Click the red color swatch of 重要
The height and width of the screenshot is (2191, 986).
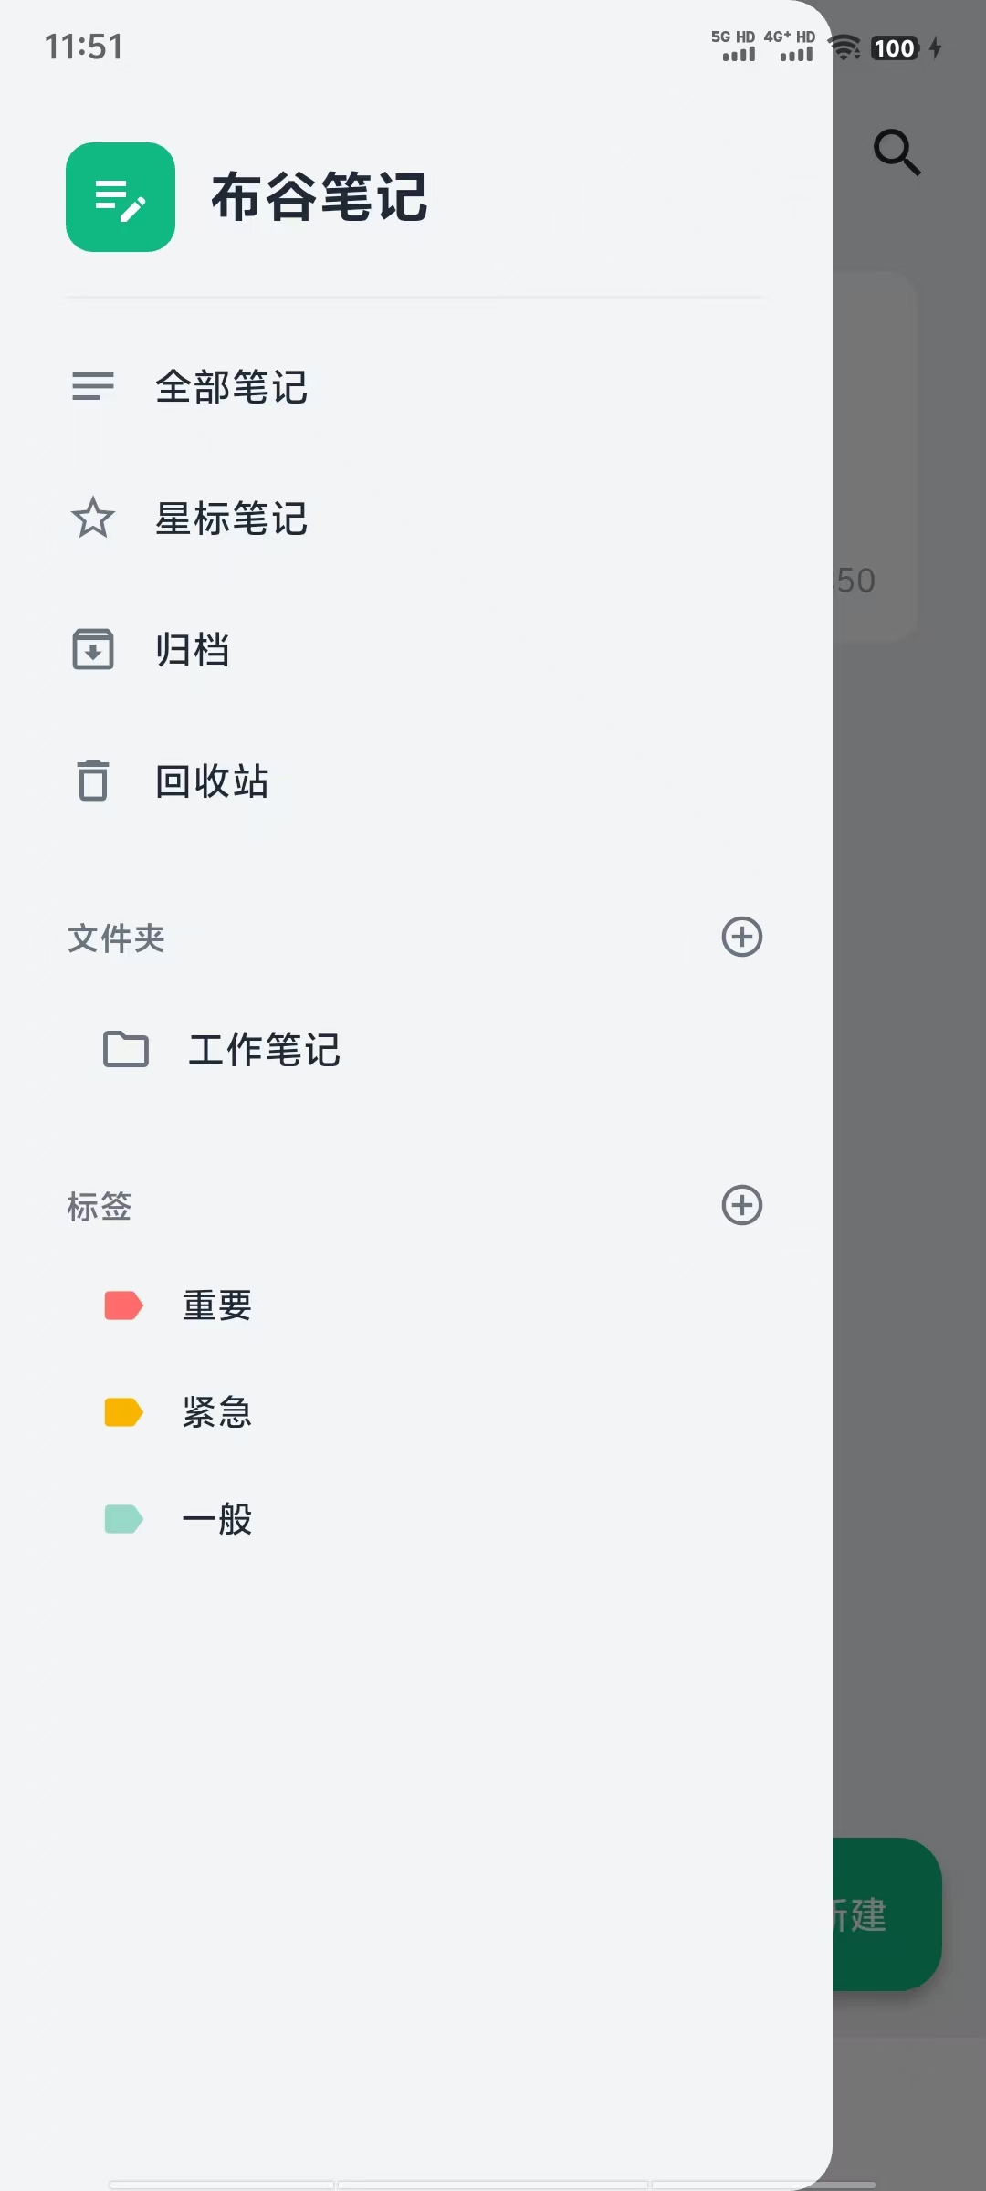(x=122, y=1305)
